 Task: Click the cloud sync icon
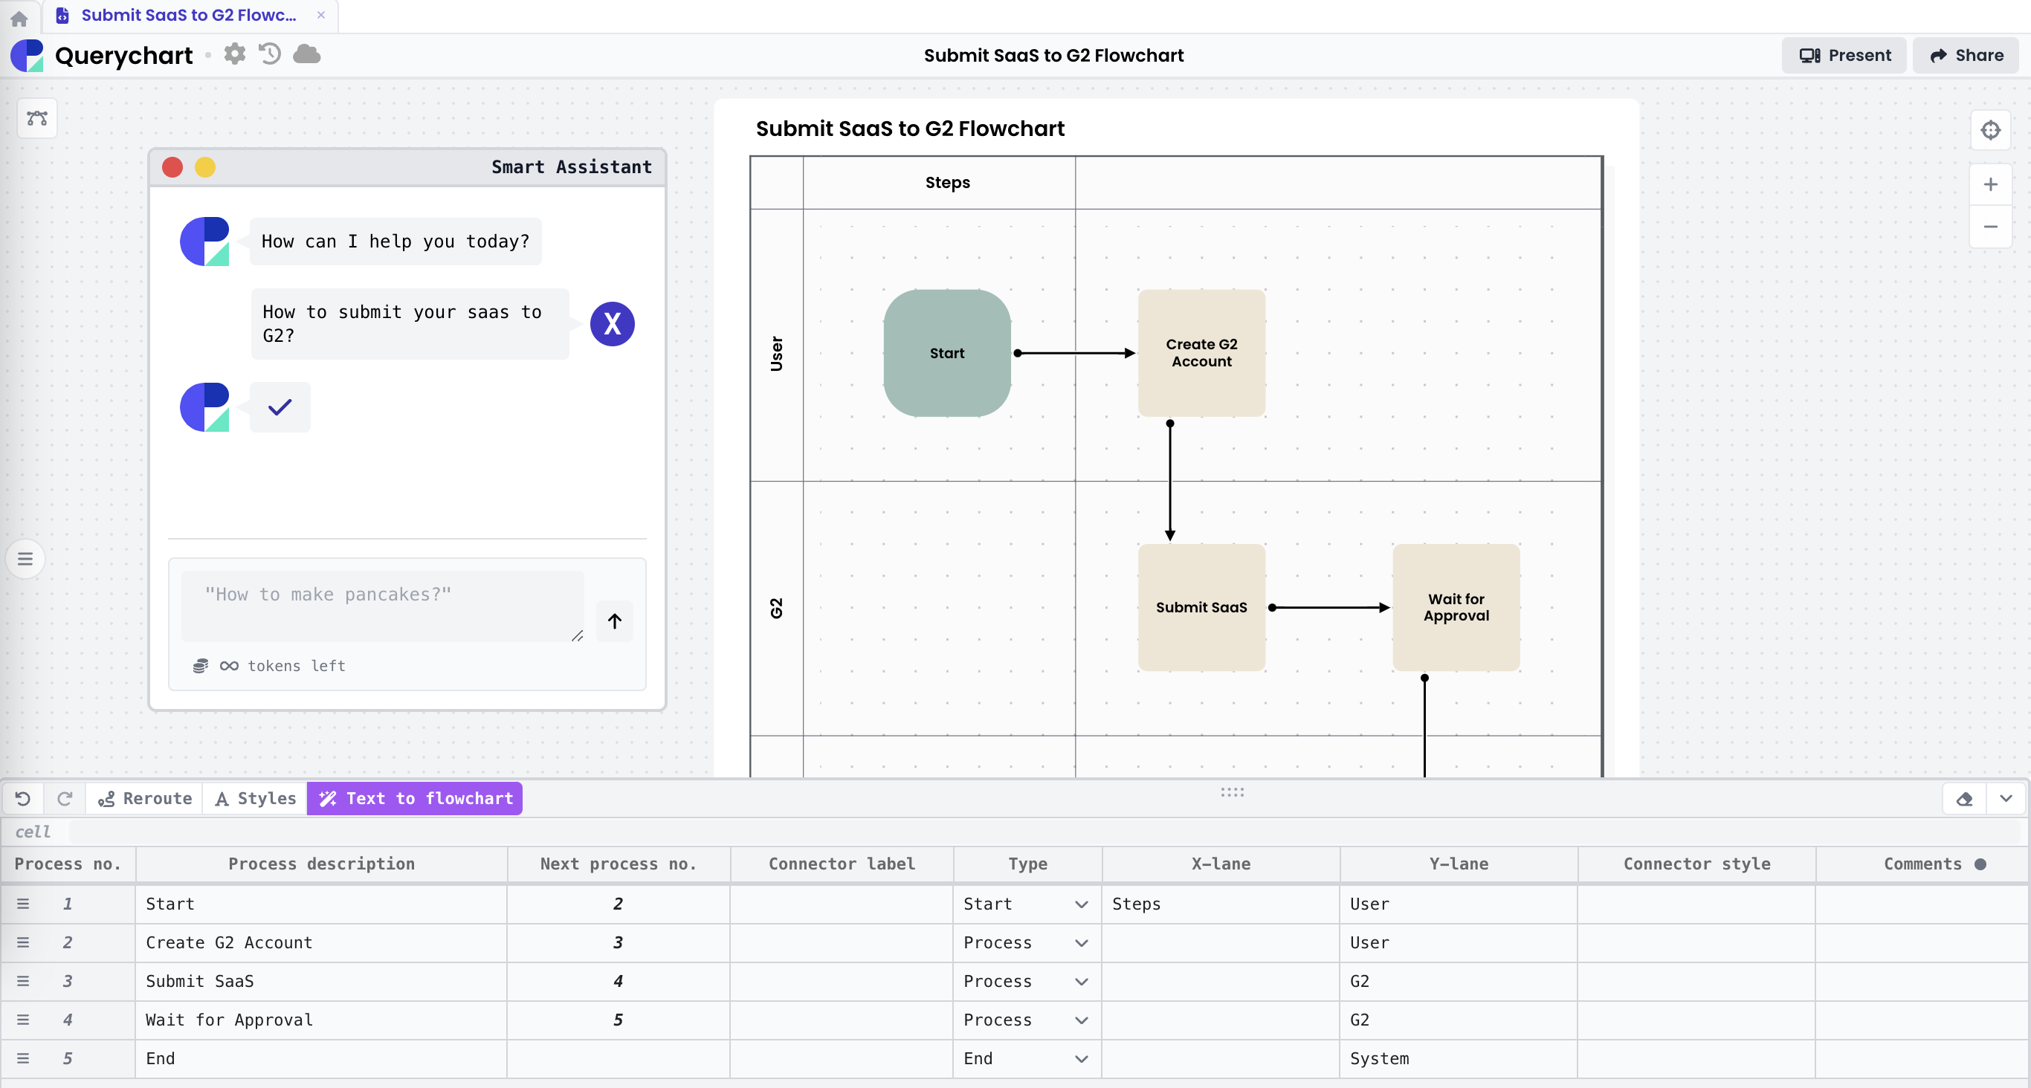point(307,54)
